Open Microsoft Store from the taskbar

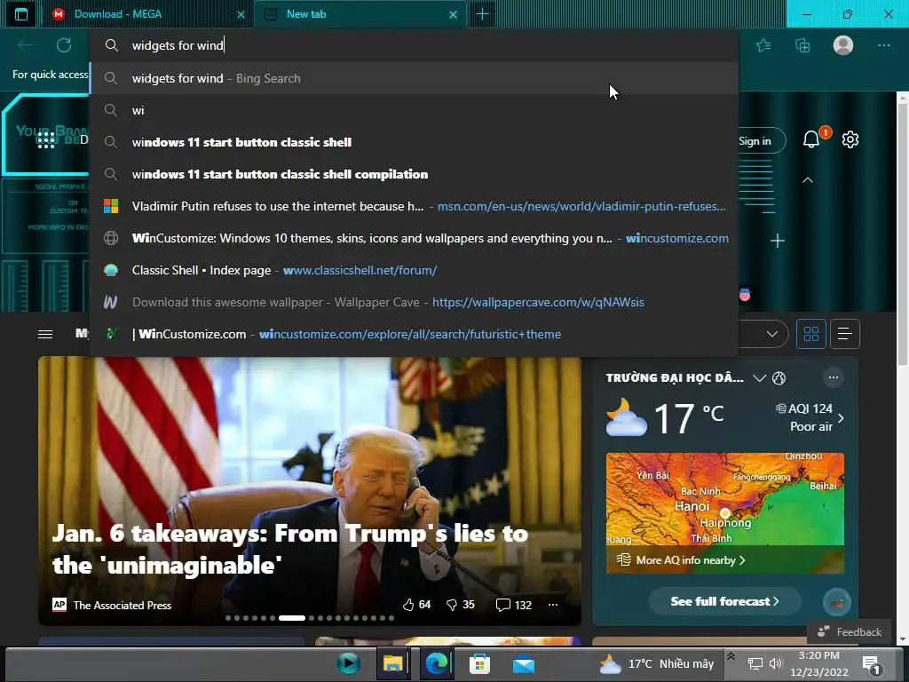tap(479, 663)
